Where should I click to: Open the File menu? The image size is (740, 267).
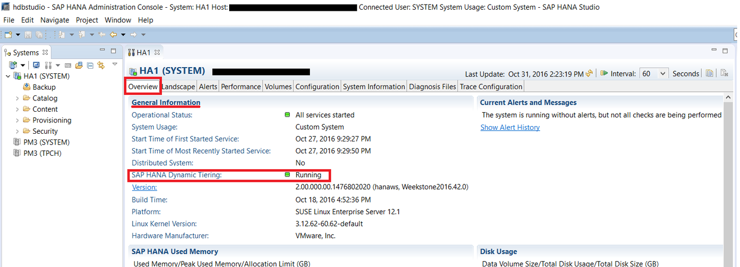pyautogui.click(x=9, y=20)
